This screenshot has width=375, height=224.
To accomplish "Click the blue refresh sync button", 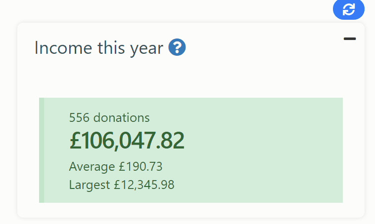I will (349, 9).
